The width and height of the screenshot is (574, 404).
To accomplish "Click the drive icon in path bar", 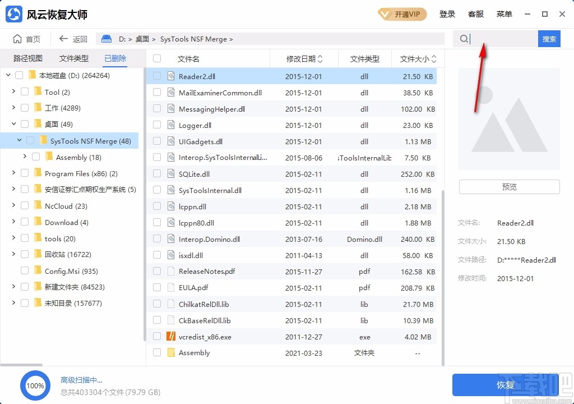I will click(107, 39).
